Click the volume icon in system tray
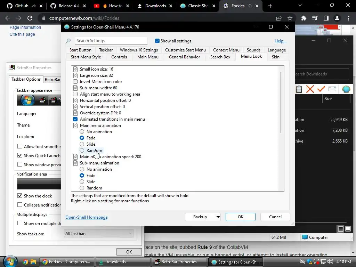The image size is (356, 267). tap(330, 262)
